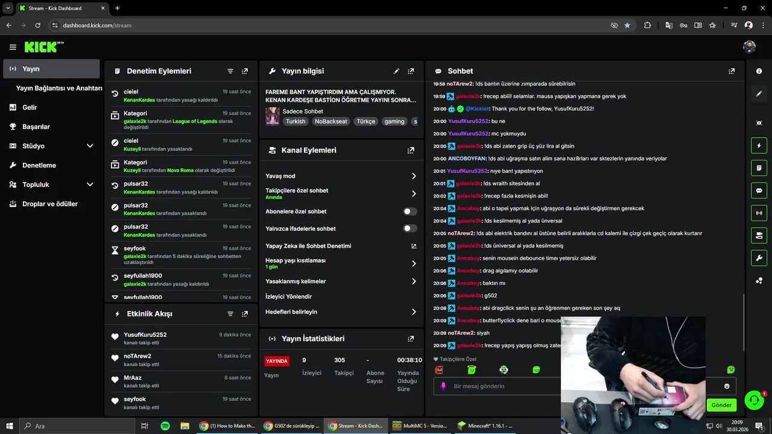Click the focus frame icon in right sidebar
The image size is (772, 434).
tap(759, 123)
